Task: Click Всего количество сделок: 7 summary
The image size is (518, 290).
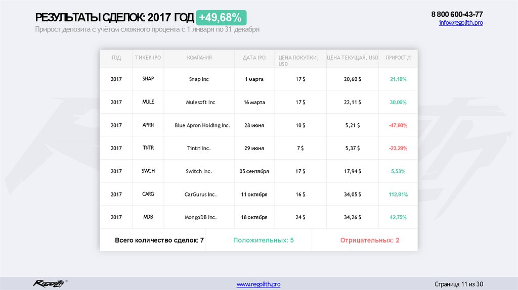Action: tap(159, 240)
